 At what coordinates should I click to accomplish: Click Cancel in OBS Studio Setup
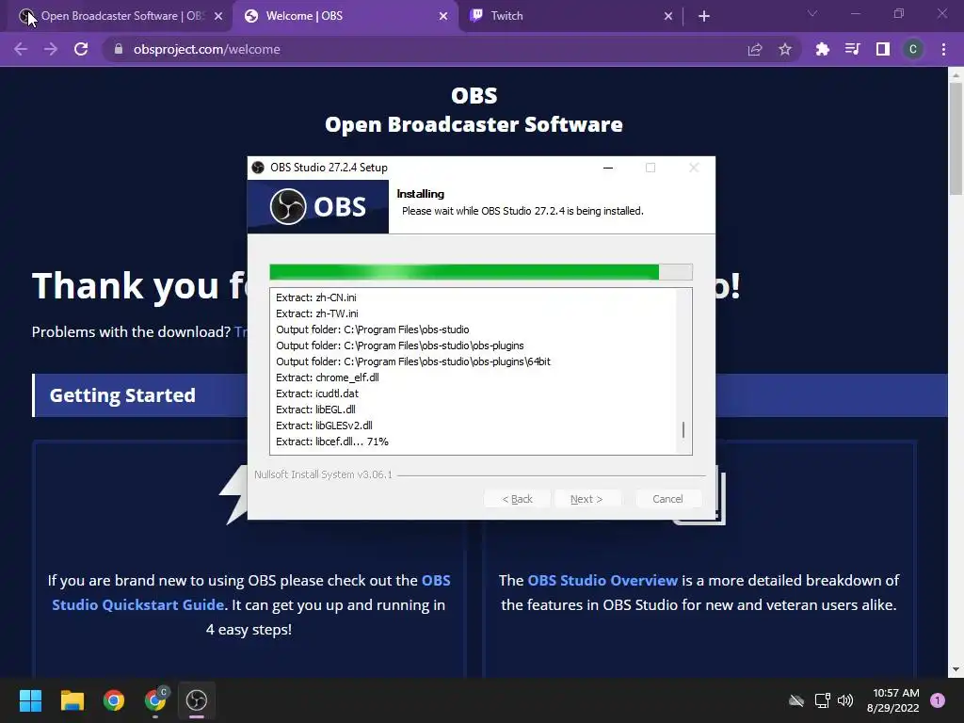click(667, 499)
